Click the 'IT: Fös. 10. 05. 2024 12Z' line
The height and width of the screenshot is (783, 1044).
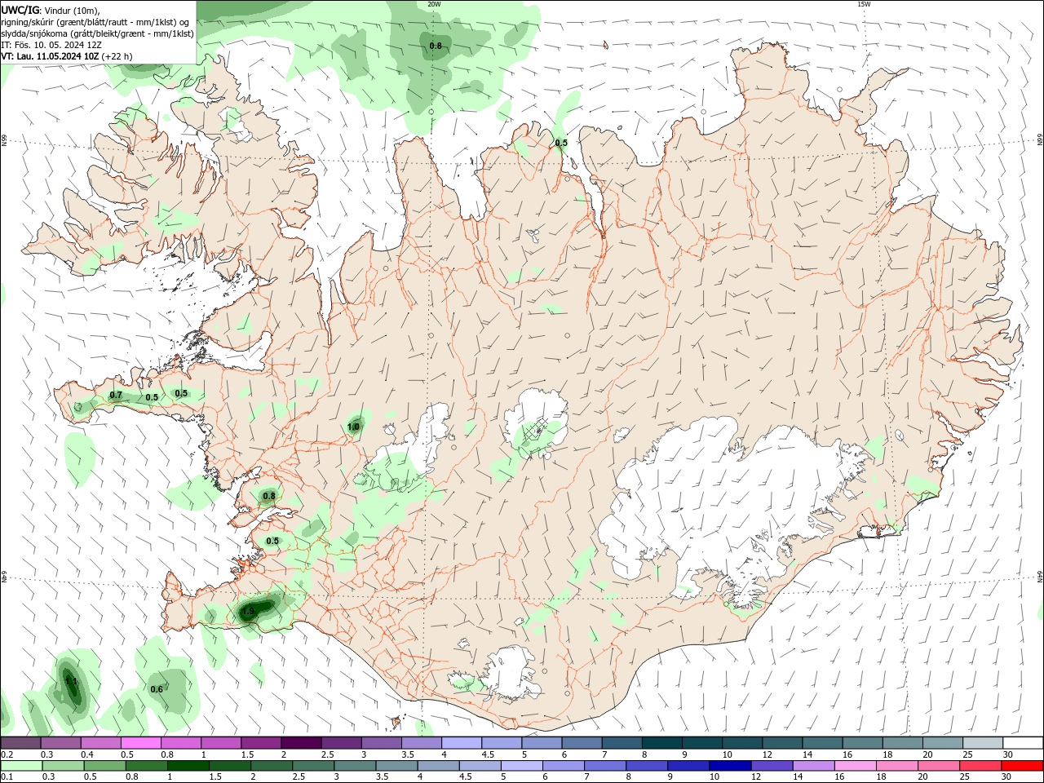[51, 45]
